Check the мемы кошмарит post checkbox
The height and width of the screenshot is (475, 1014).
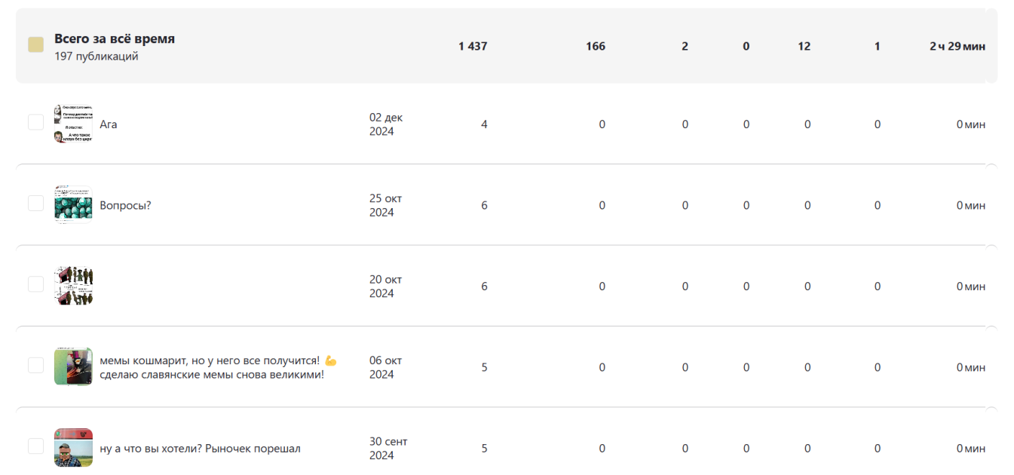click(x=35, y=365)
